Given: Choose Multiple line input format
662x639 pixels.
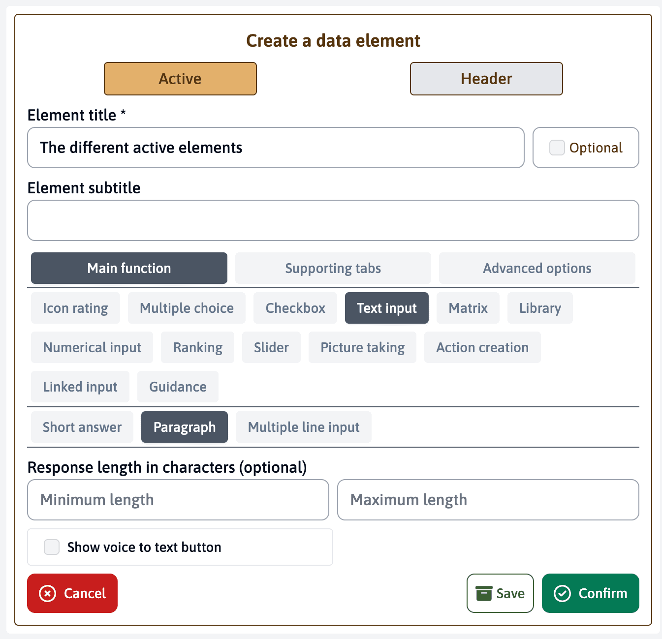Looking at the screenshot, I should point(304,427).
